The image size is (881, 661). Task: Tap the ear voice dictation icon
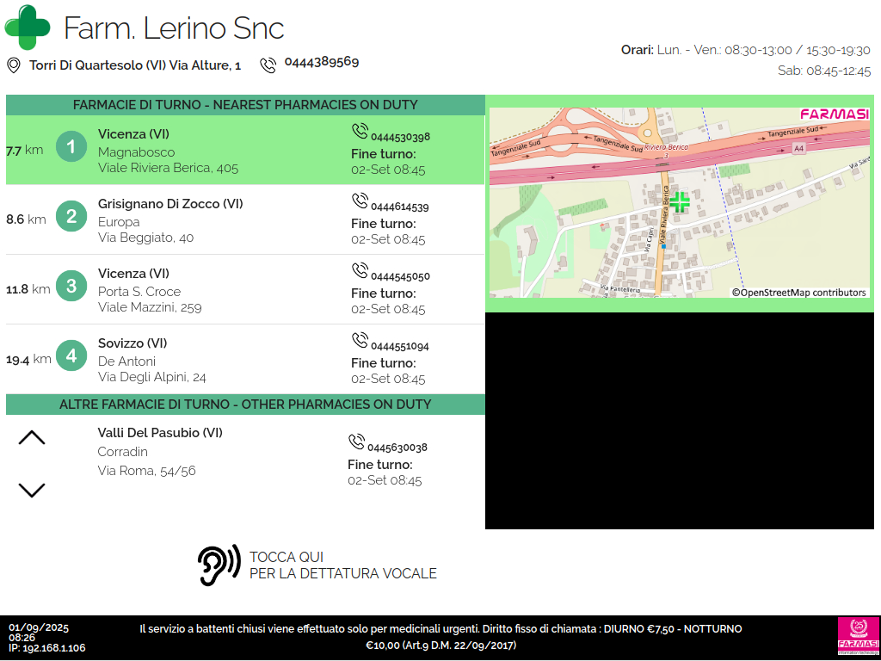point(219,566)
